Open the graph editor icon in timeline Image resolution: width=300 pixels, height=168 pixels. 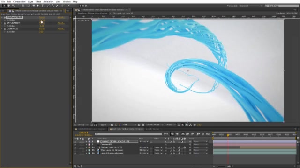[208, 134]
